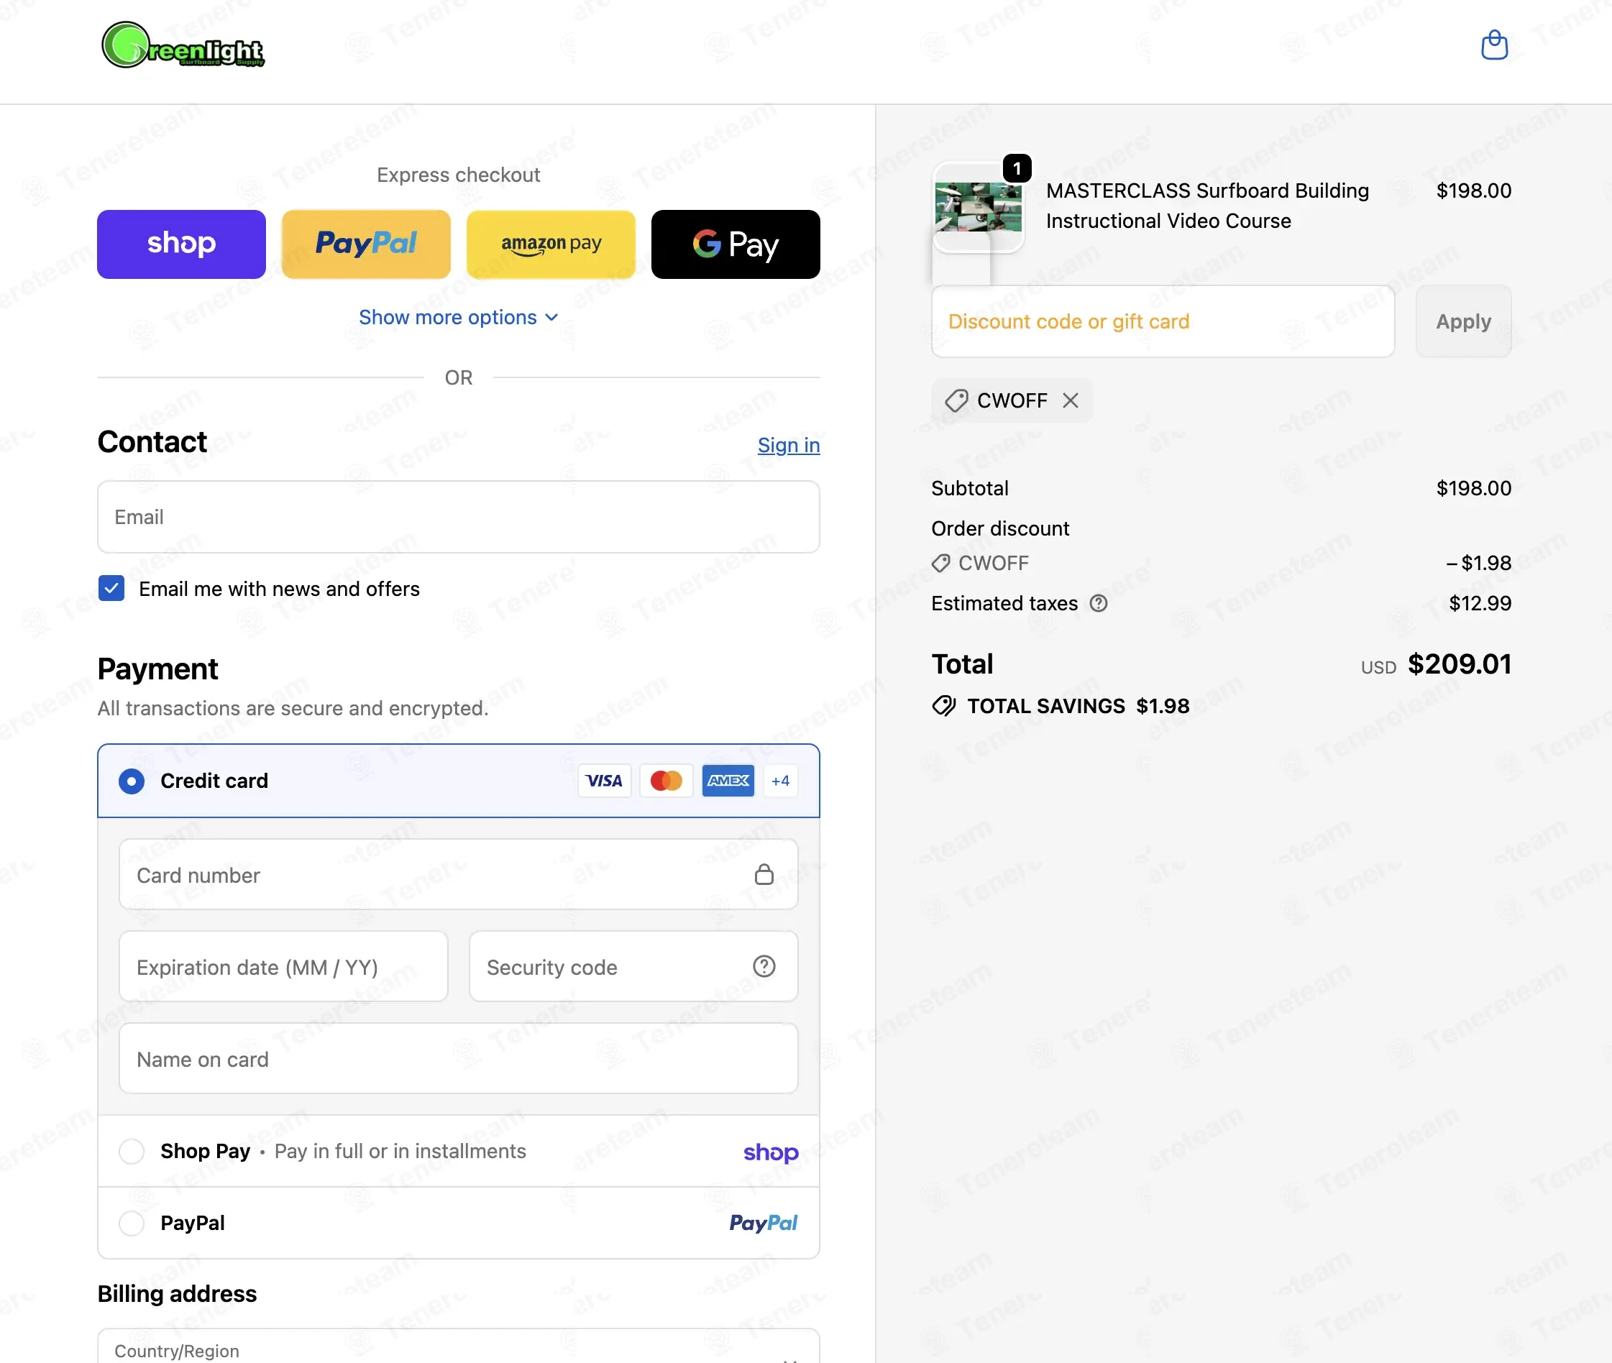Click the $209.01 total amount
Viewport: 1612px width, 1363px height.
[1459, 664]
